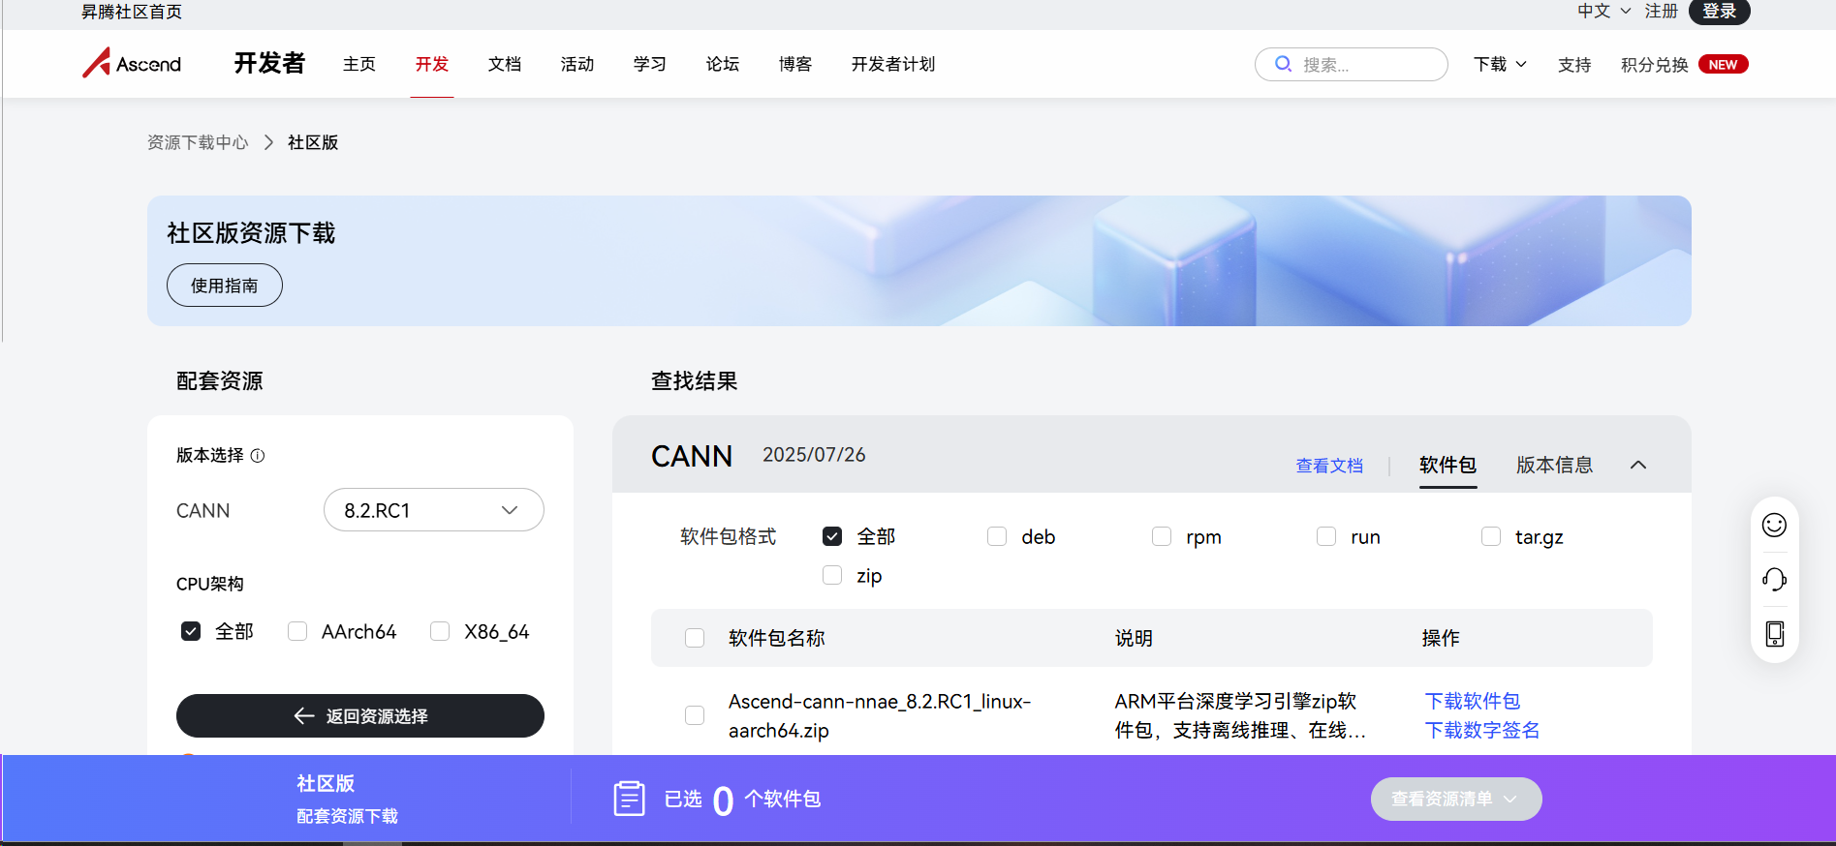Screen dimensions: 1836x846
Task: Click the 支持 link
Action: (x=1574, y=64)
